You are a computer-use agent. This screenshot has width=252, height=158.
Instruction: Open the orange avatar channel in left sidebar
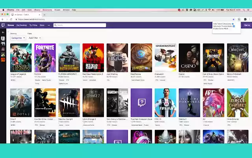3,60
